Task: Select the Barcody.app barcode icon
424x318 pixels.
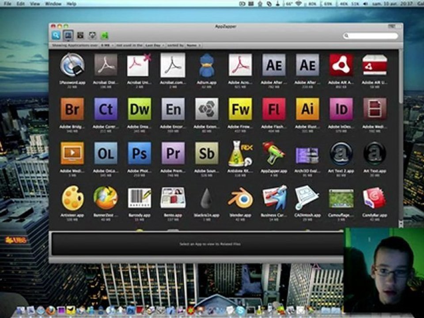Action: point(139,198)
